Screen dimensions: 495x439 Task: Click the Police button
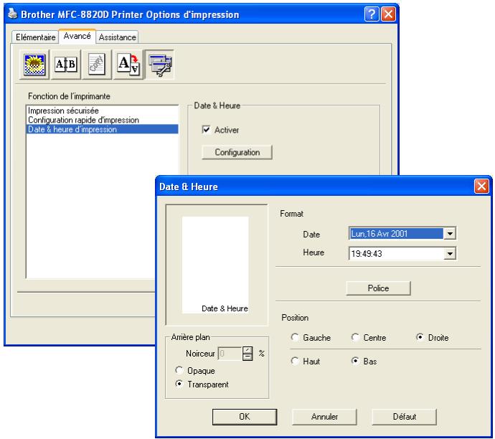[378, 288]
